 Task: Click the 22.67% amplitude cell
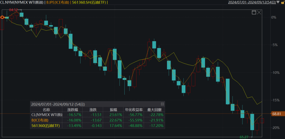tap(116, 120)
